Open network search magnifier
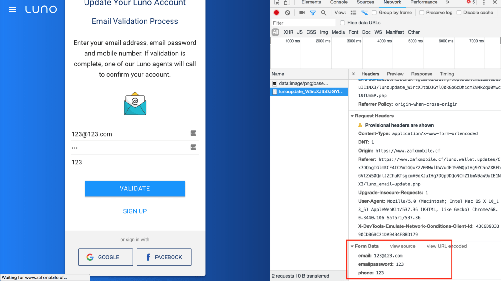 pos(323,13)
